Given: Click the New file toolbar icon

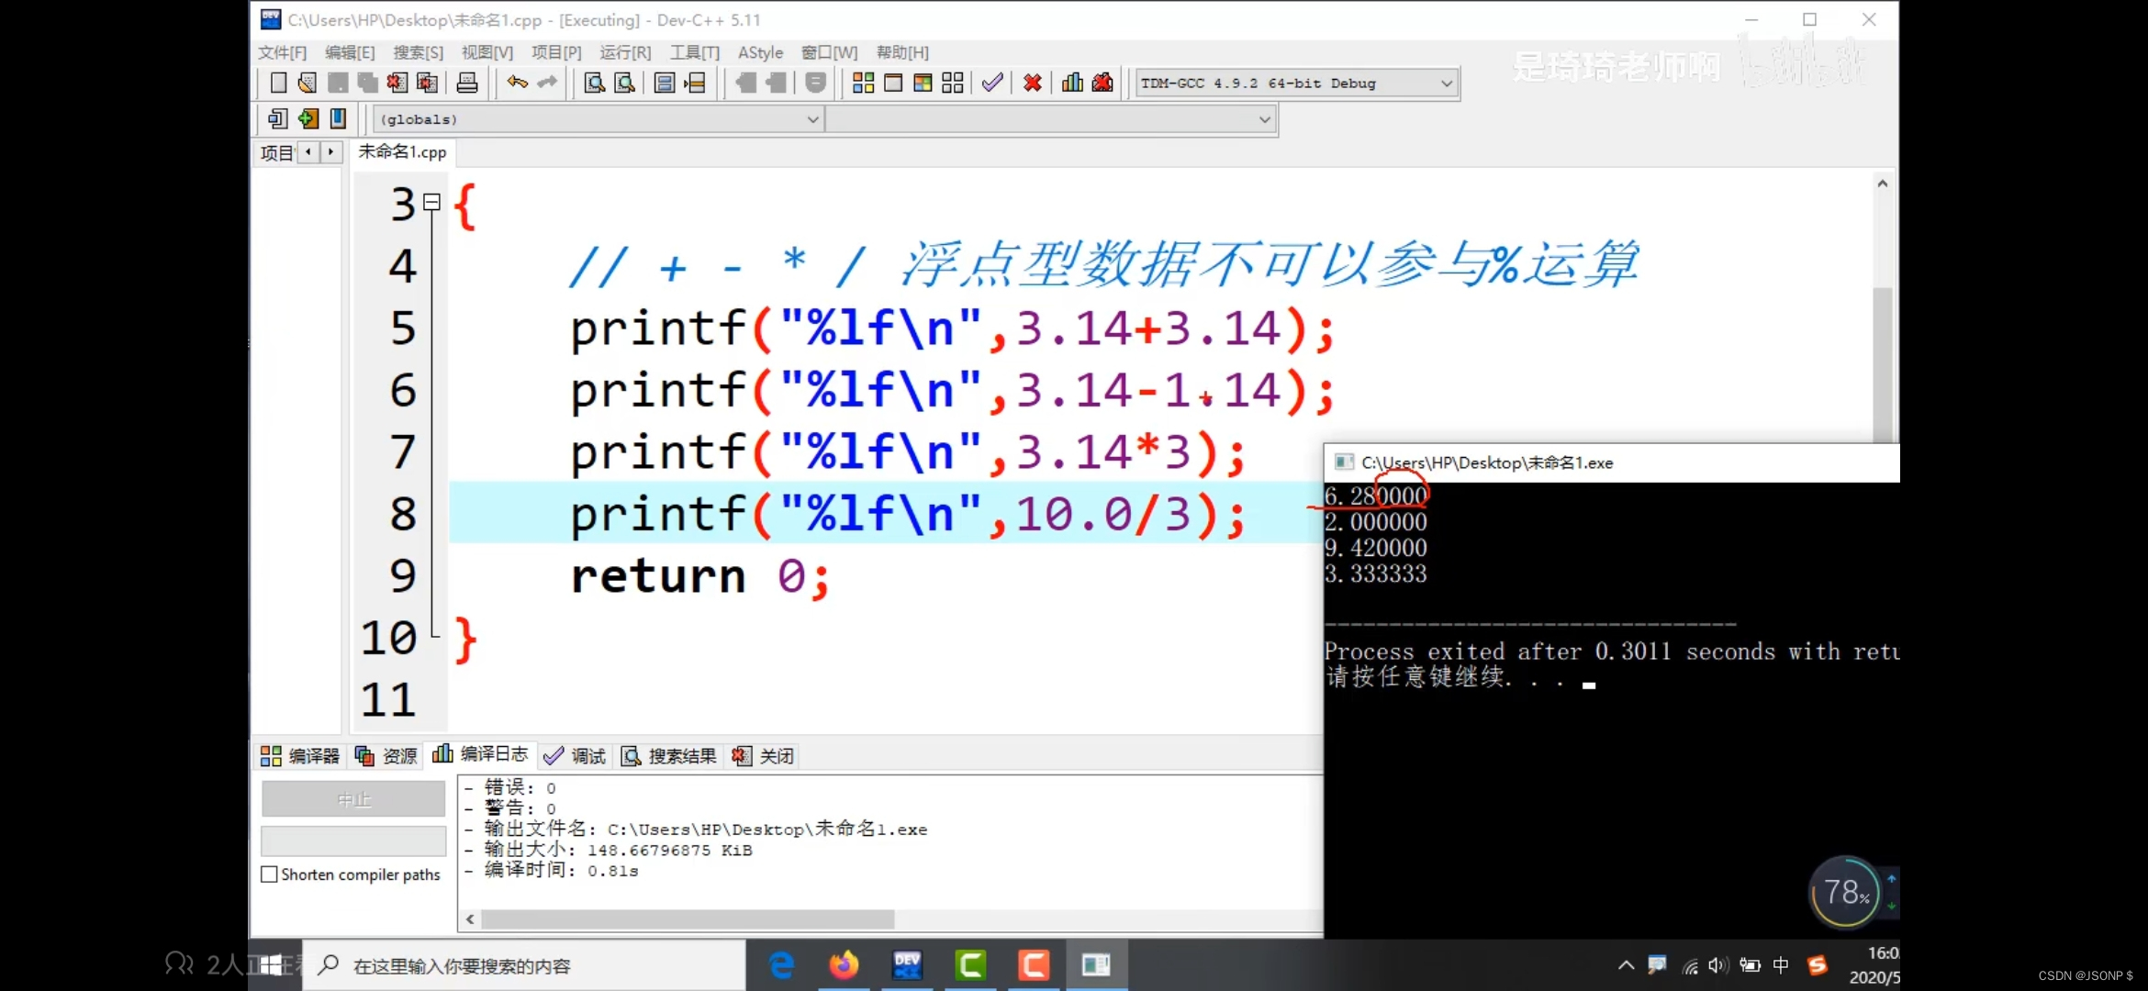Looking at the screenshot, I should (278, 84).
